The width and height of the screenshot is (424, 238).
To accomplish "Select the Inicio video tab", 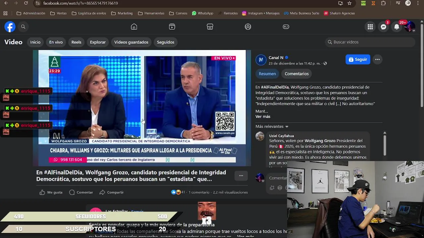I will [x=35, y=42].
